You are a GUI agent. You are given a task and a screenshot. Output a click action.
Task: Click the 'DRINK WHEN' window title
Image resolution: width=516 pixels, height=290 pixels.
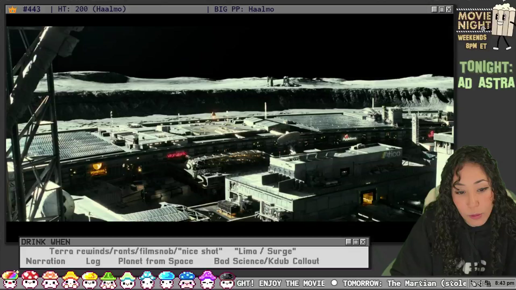tap(46, 242)
